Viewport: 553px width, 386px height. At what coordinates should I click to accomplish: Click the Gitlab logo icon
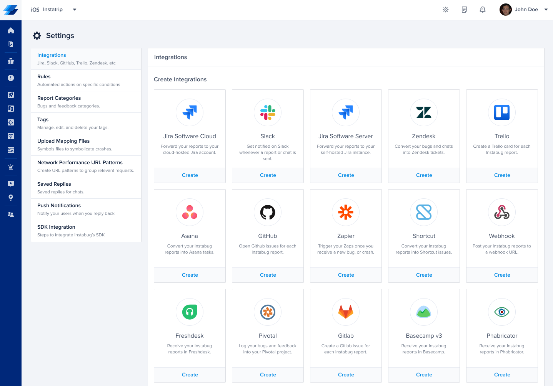(346, 312)
